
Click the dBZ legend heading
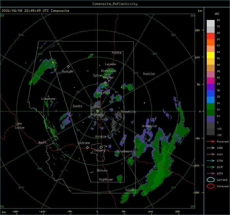pos(217,14)
